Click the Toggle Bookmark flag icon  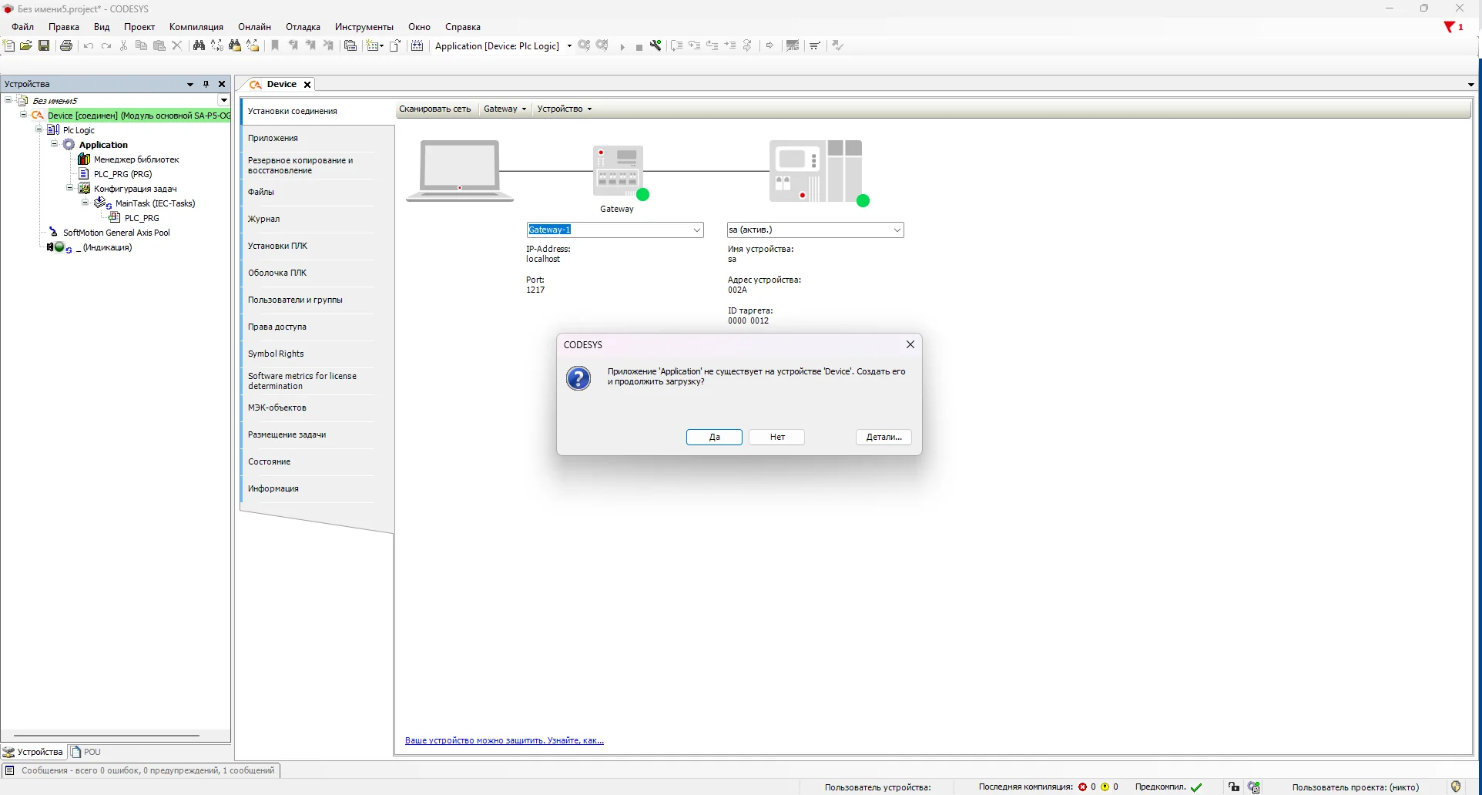(275, 46)
